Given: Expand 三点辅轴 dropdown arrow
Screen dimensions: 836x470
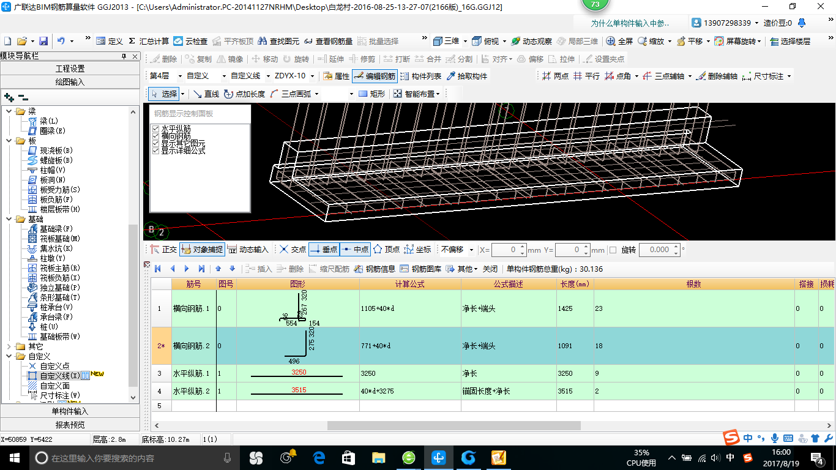Looking at the screenshot, I should coord(690,76).
